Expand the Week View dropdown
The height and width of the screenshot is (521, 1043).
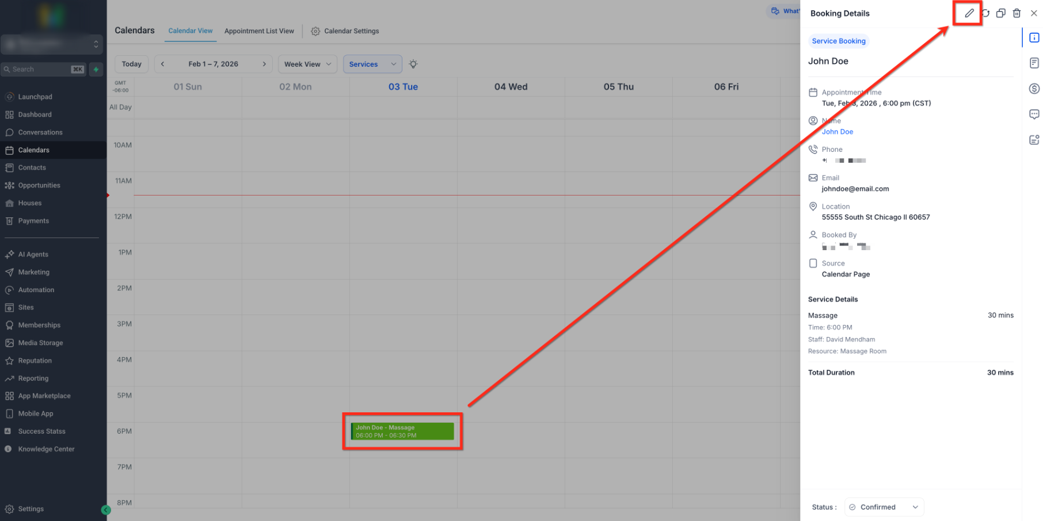[x=308, y=64]
